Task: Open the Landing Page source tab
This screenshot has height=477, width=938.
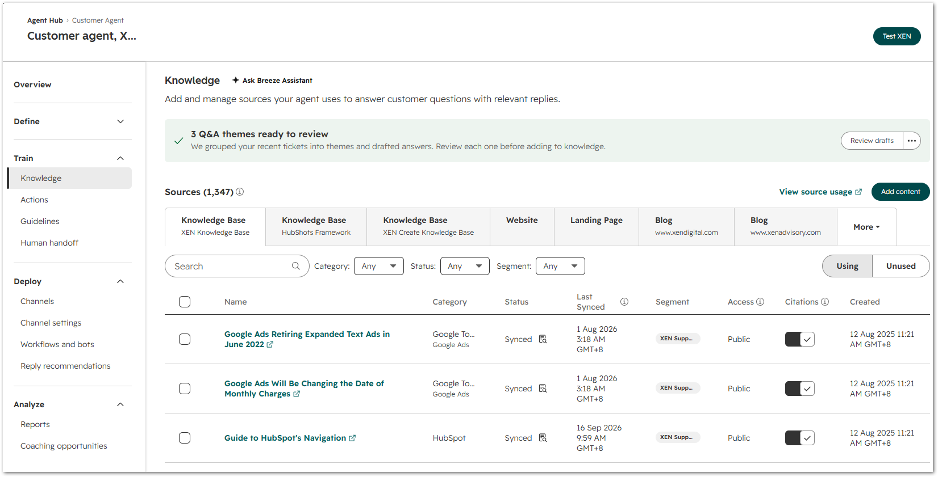Action: click(597, 227)
